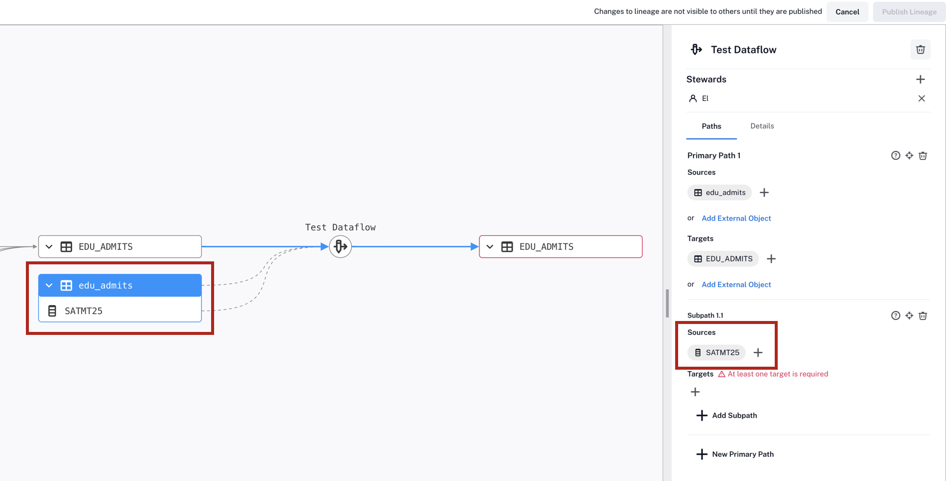Add another source next to edu_admits chip
Image resolution: width=946 pixels, height=481 pixels.
(x=764, y=192)
